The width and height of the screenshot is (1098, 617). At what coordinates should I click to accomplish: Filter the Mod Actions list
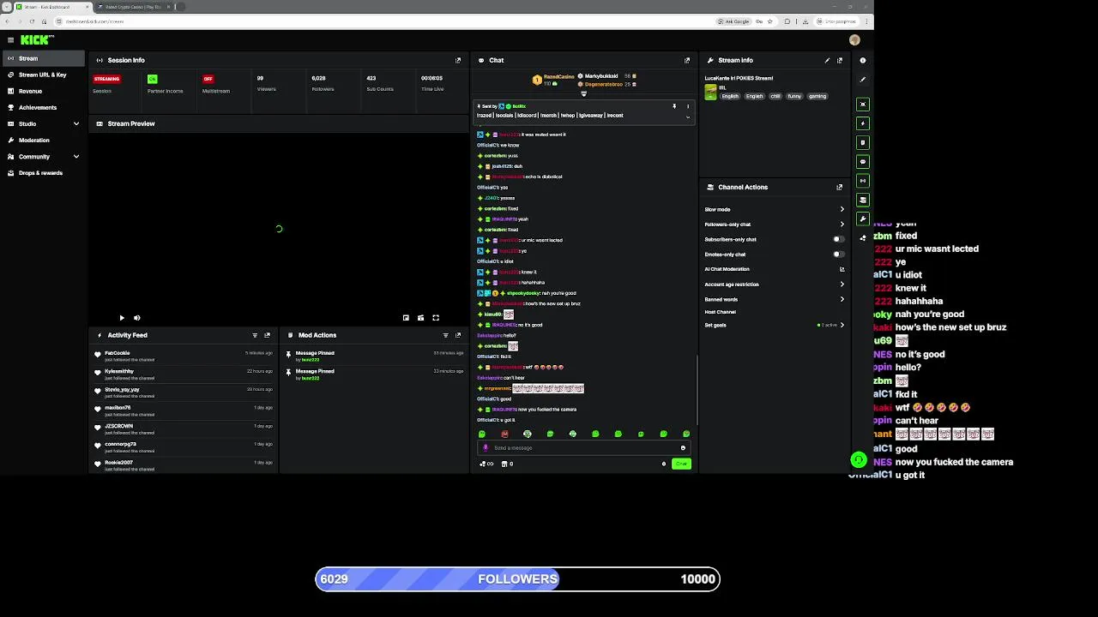445,335
